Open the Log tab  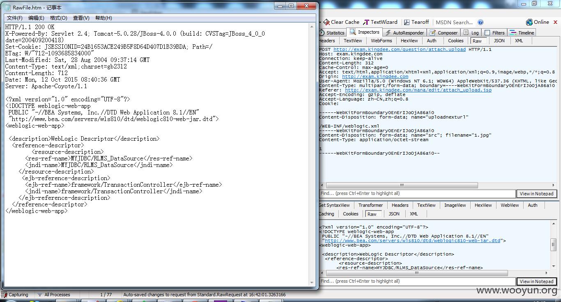[471, 33]
